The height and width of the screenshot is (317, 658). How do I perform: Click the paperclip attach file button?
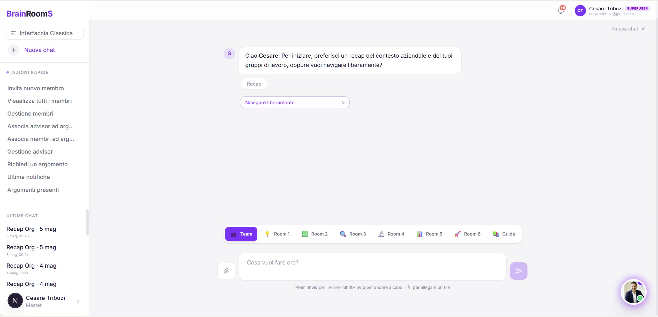pos(226,271)
